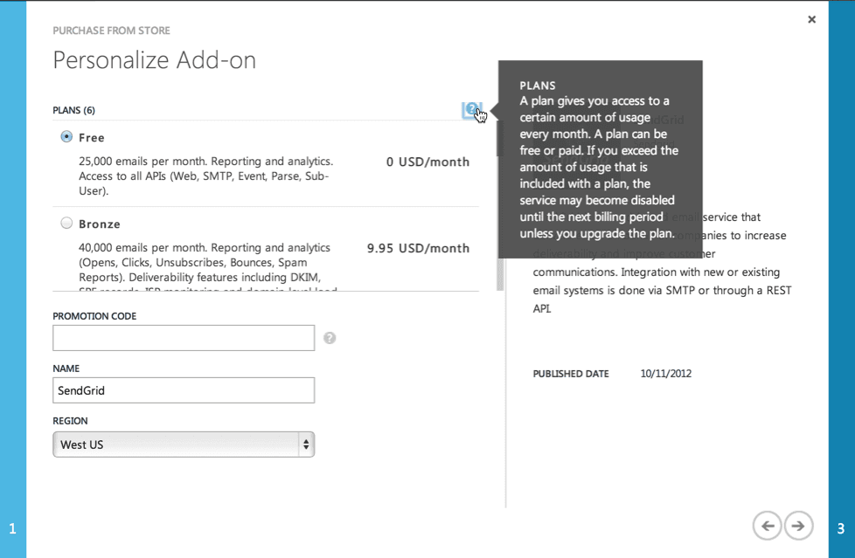This screenshot has height=558, width=855.
Task: Click the back navigation arrow
Action: tap(767, 526)
